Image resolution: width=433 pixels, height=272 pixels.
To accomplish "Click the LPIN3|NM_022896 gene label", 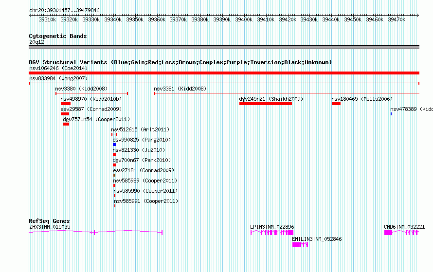I will point(272,227).
